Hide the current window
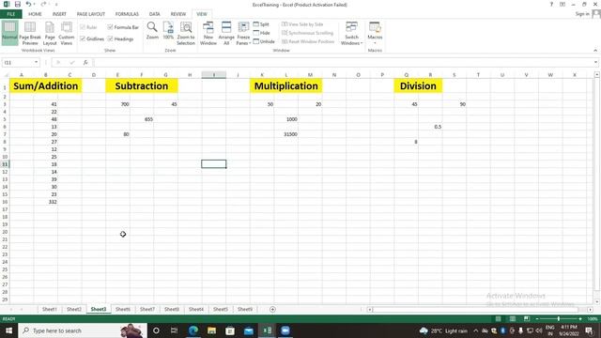The width and height of the screenshot is (601, 338). coord(261,33)
